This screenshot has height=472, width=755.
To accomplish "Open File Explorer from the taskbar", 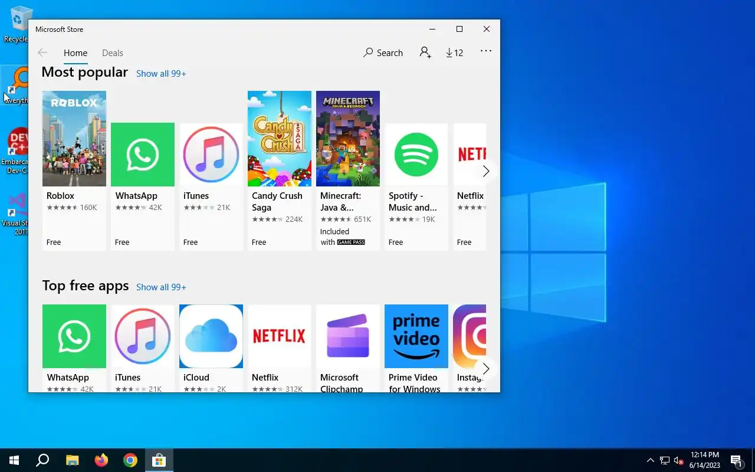I will tap(72, 460).
